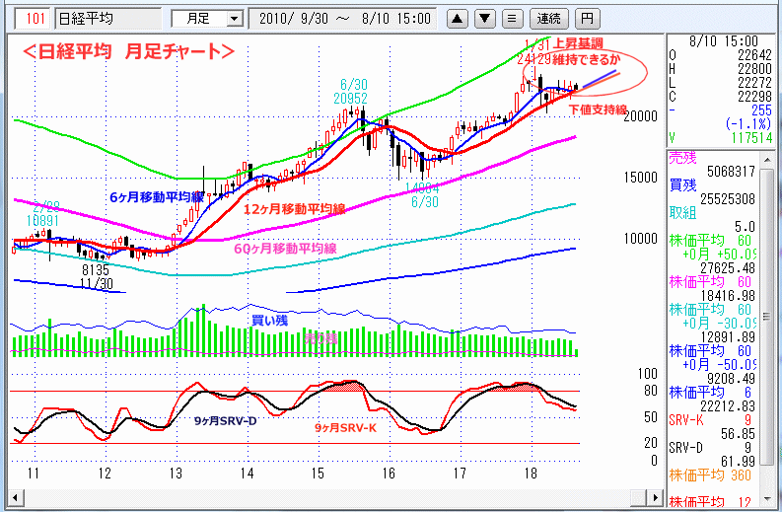Screen dimensions: 782x512
Task: Click the stock code field 101
Action: point(33,19)
